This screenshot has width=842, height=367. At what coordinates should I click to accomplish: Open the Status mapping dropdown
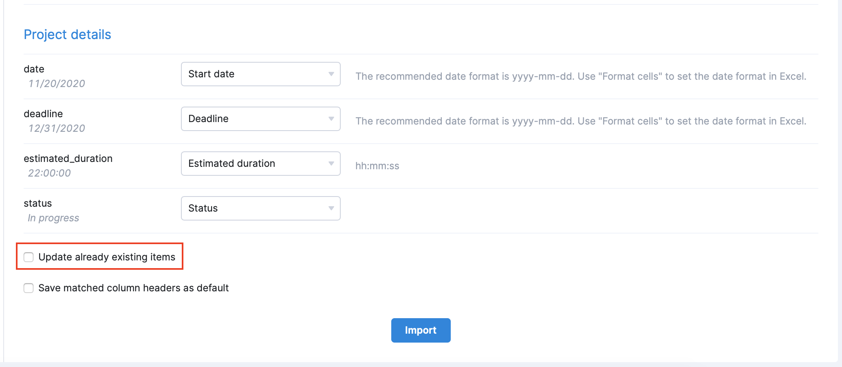click(x=260, y=208)
